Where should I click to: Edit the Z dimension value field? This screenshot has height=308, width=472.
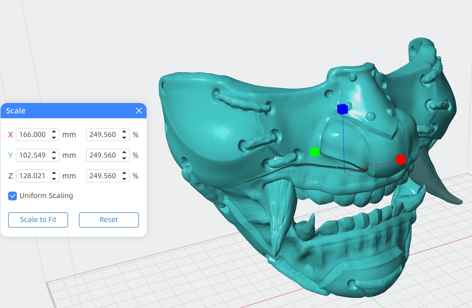[x=33, y=176]
